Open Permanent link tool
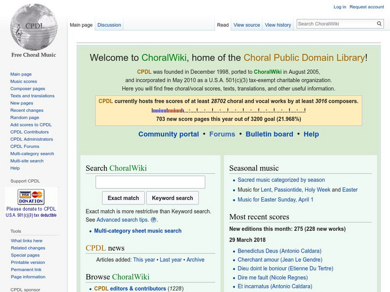The image size is (390, 292). [x=26, y=269]
